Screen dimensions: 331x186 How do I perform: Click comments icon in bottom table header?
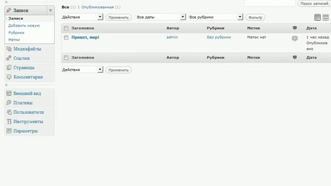click(x=295, y=57)
